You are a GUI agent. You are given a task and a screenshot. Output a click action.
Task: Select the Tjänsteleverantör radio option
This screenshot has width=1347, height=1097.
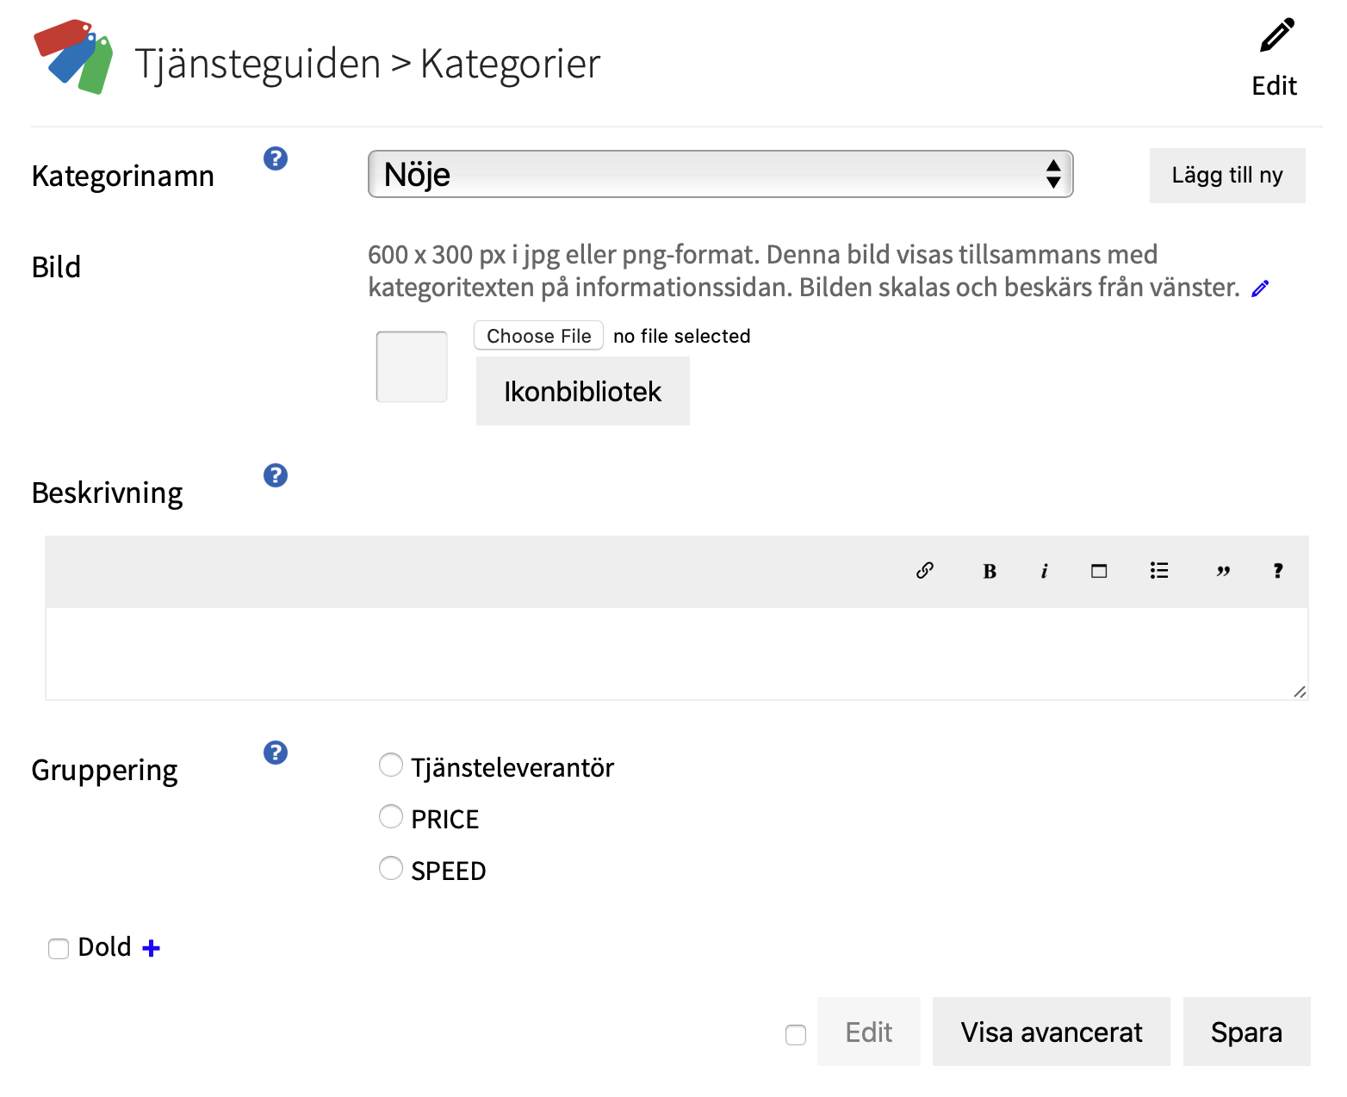391,765
